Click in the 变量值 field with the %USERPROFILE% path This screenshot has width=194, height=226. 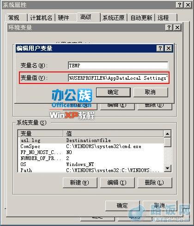(118, 78)
